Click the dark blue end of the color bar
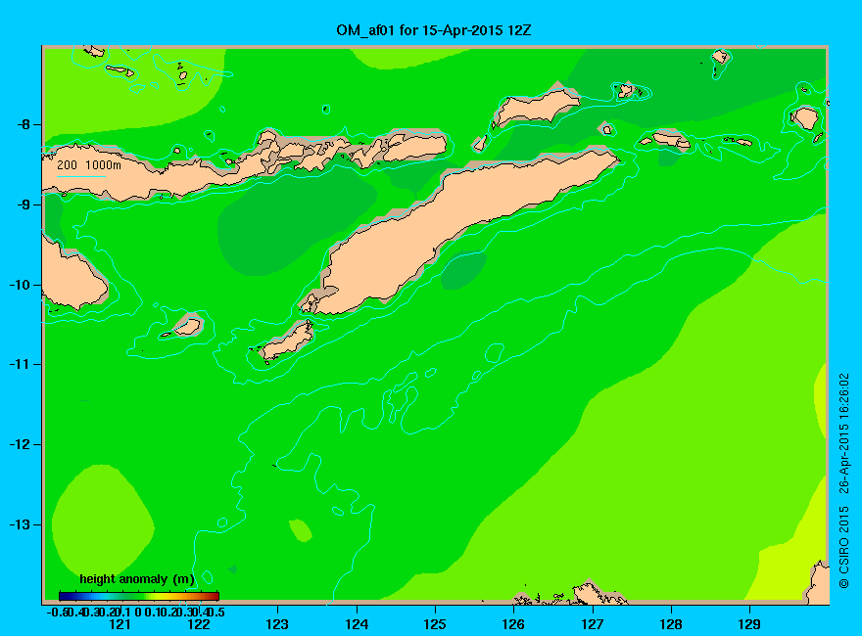The width and height of the screenshot is (862, 636). click(62, 596)
